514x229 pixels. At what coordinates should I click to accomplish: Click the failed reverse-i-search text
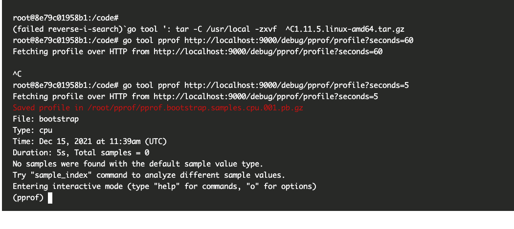67,29
